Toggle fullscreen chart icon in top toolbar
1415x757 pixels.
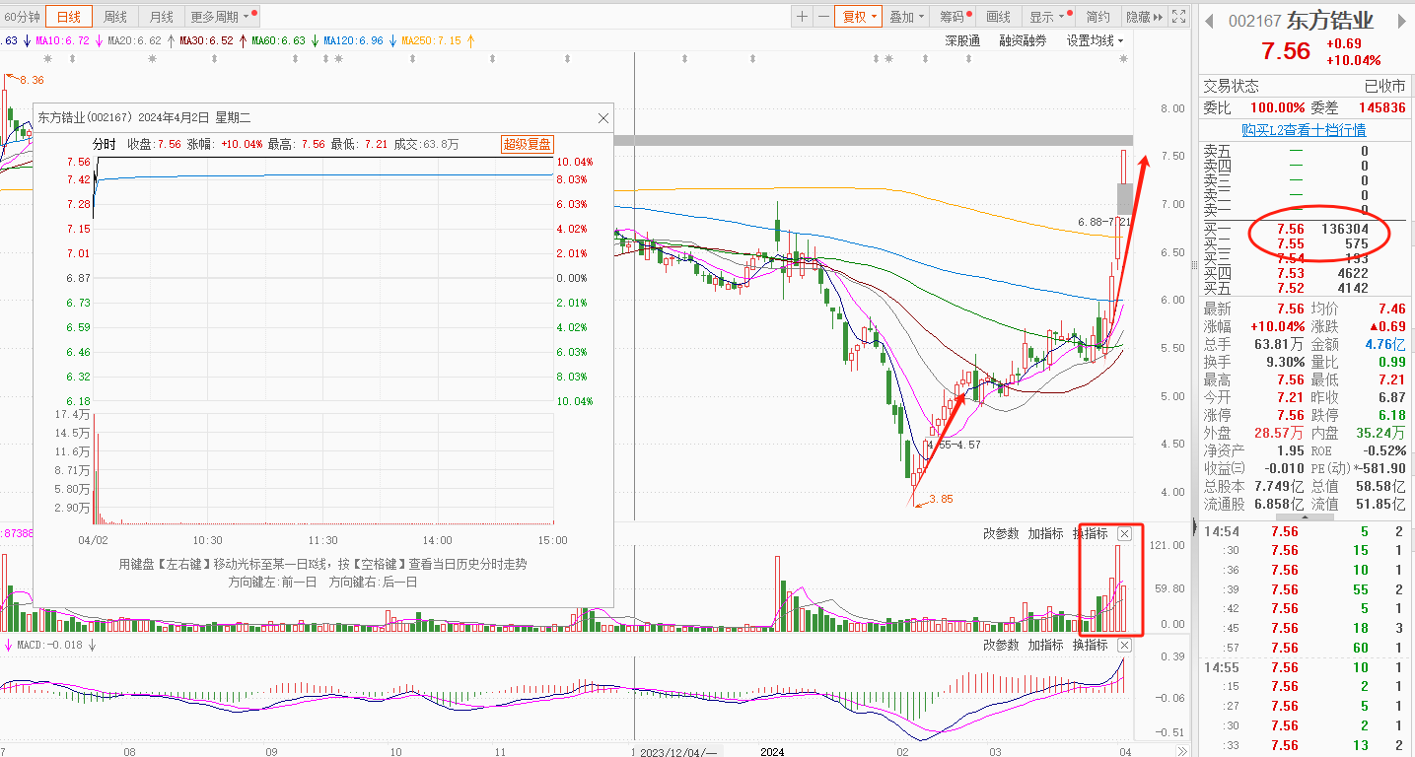pyautogui.click(x=1178, y=17)
